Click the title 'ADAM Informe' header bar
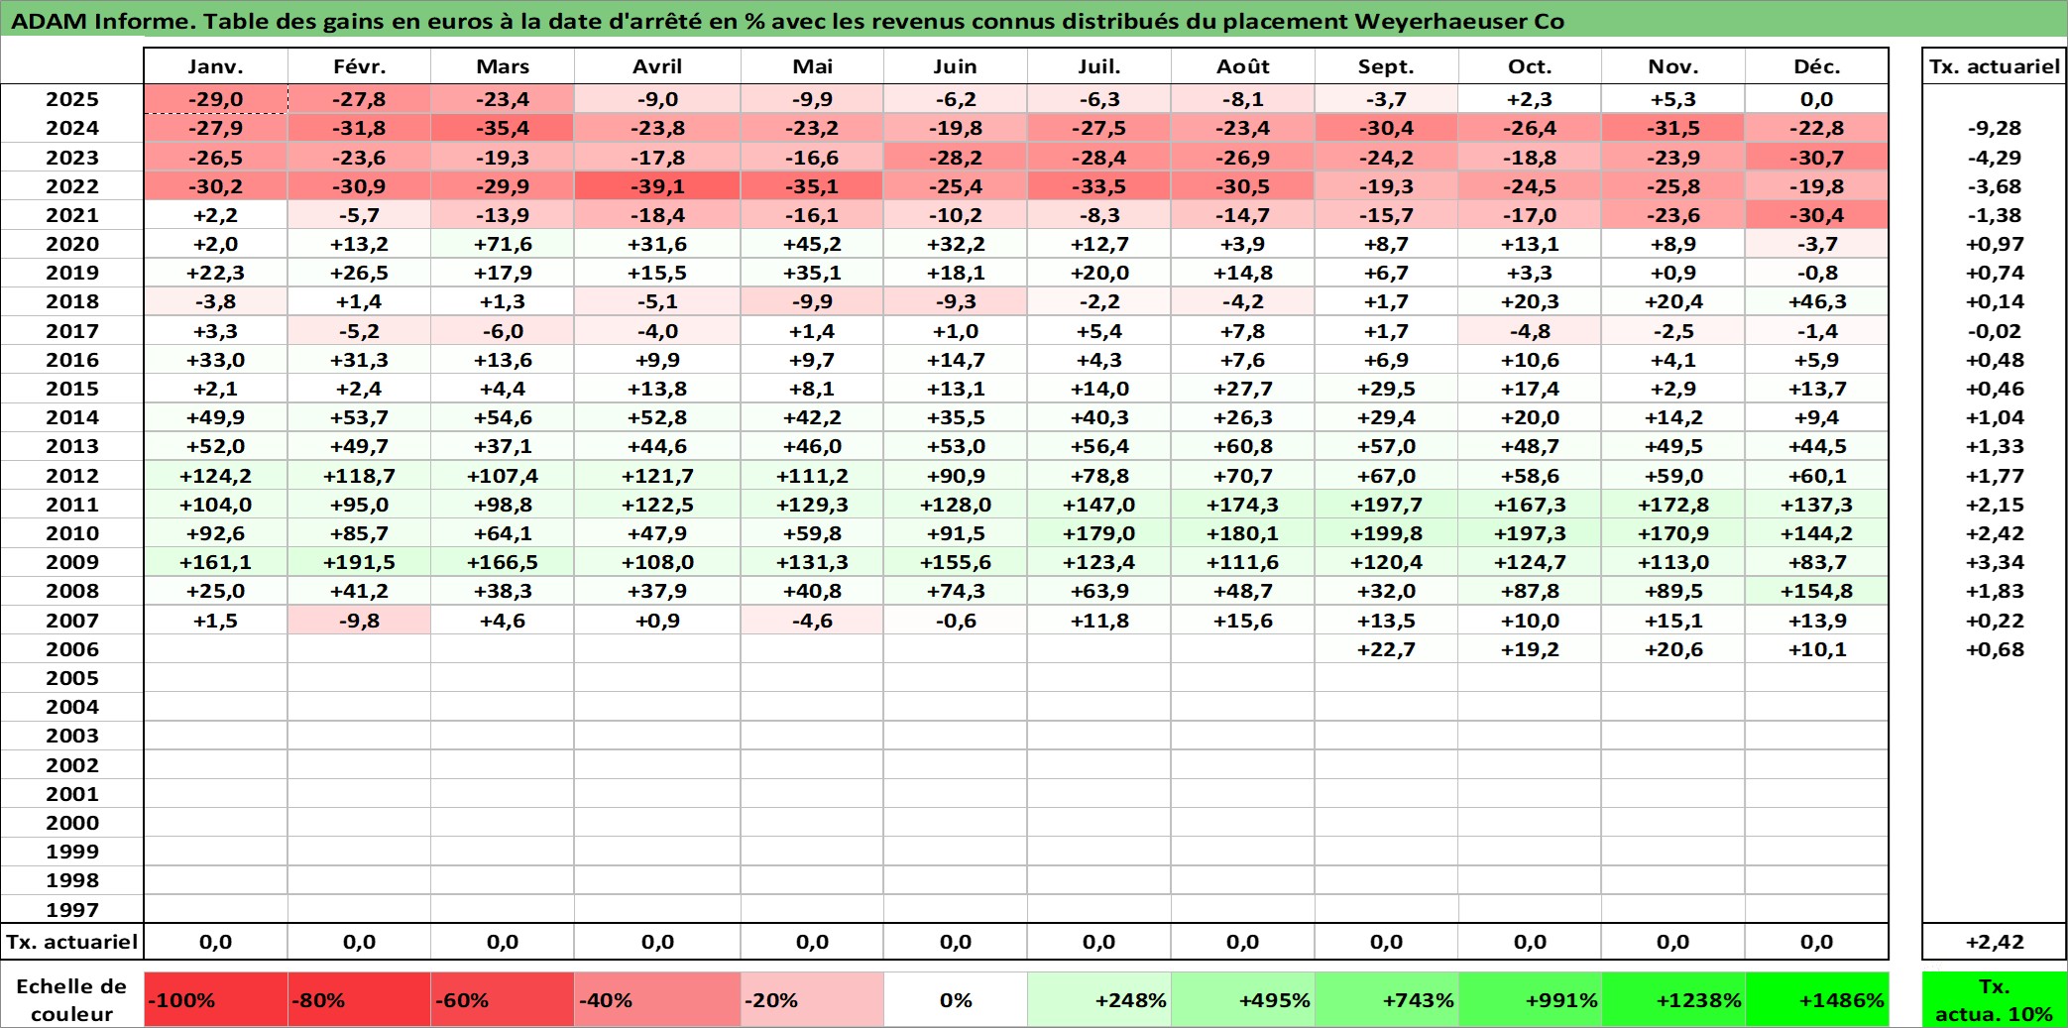Screen dimensions: 2068x1028 [1034, 20]
